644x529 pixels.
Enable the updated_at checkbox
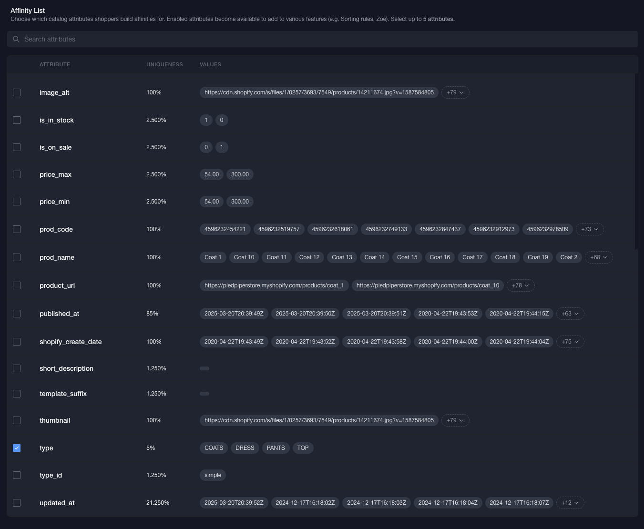point(17,503)
